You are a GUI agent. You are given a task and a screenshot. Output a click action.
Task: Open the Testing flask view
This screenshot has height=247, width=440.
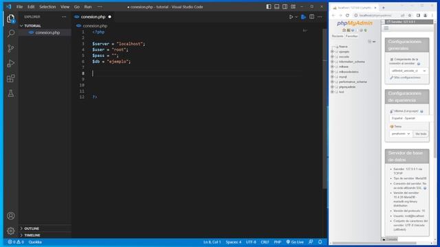11,93
